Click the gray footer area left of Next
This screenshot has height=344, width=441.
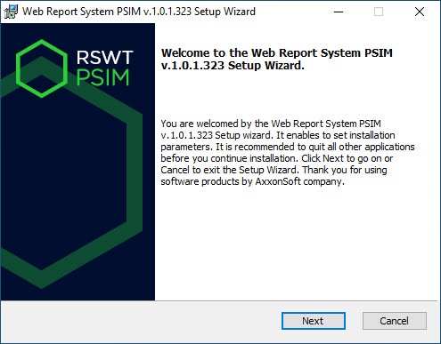(140, 321)
